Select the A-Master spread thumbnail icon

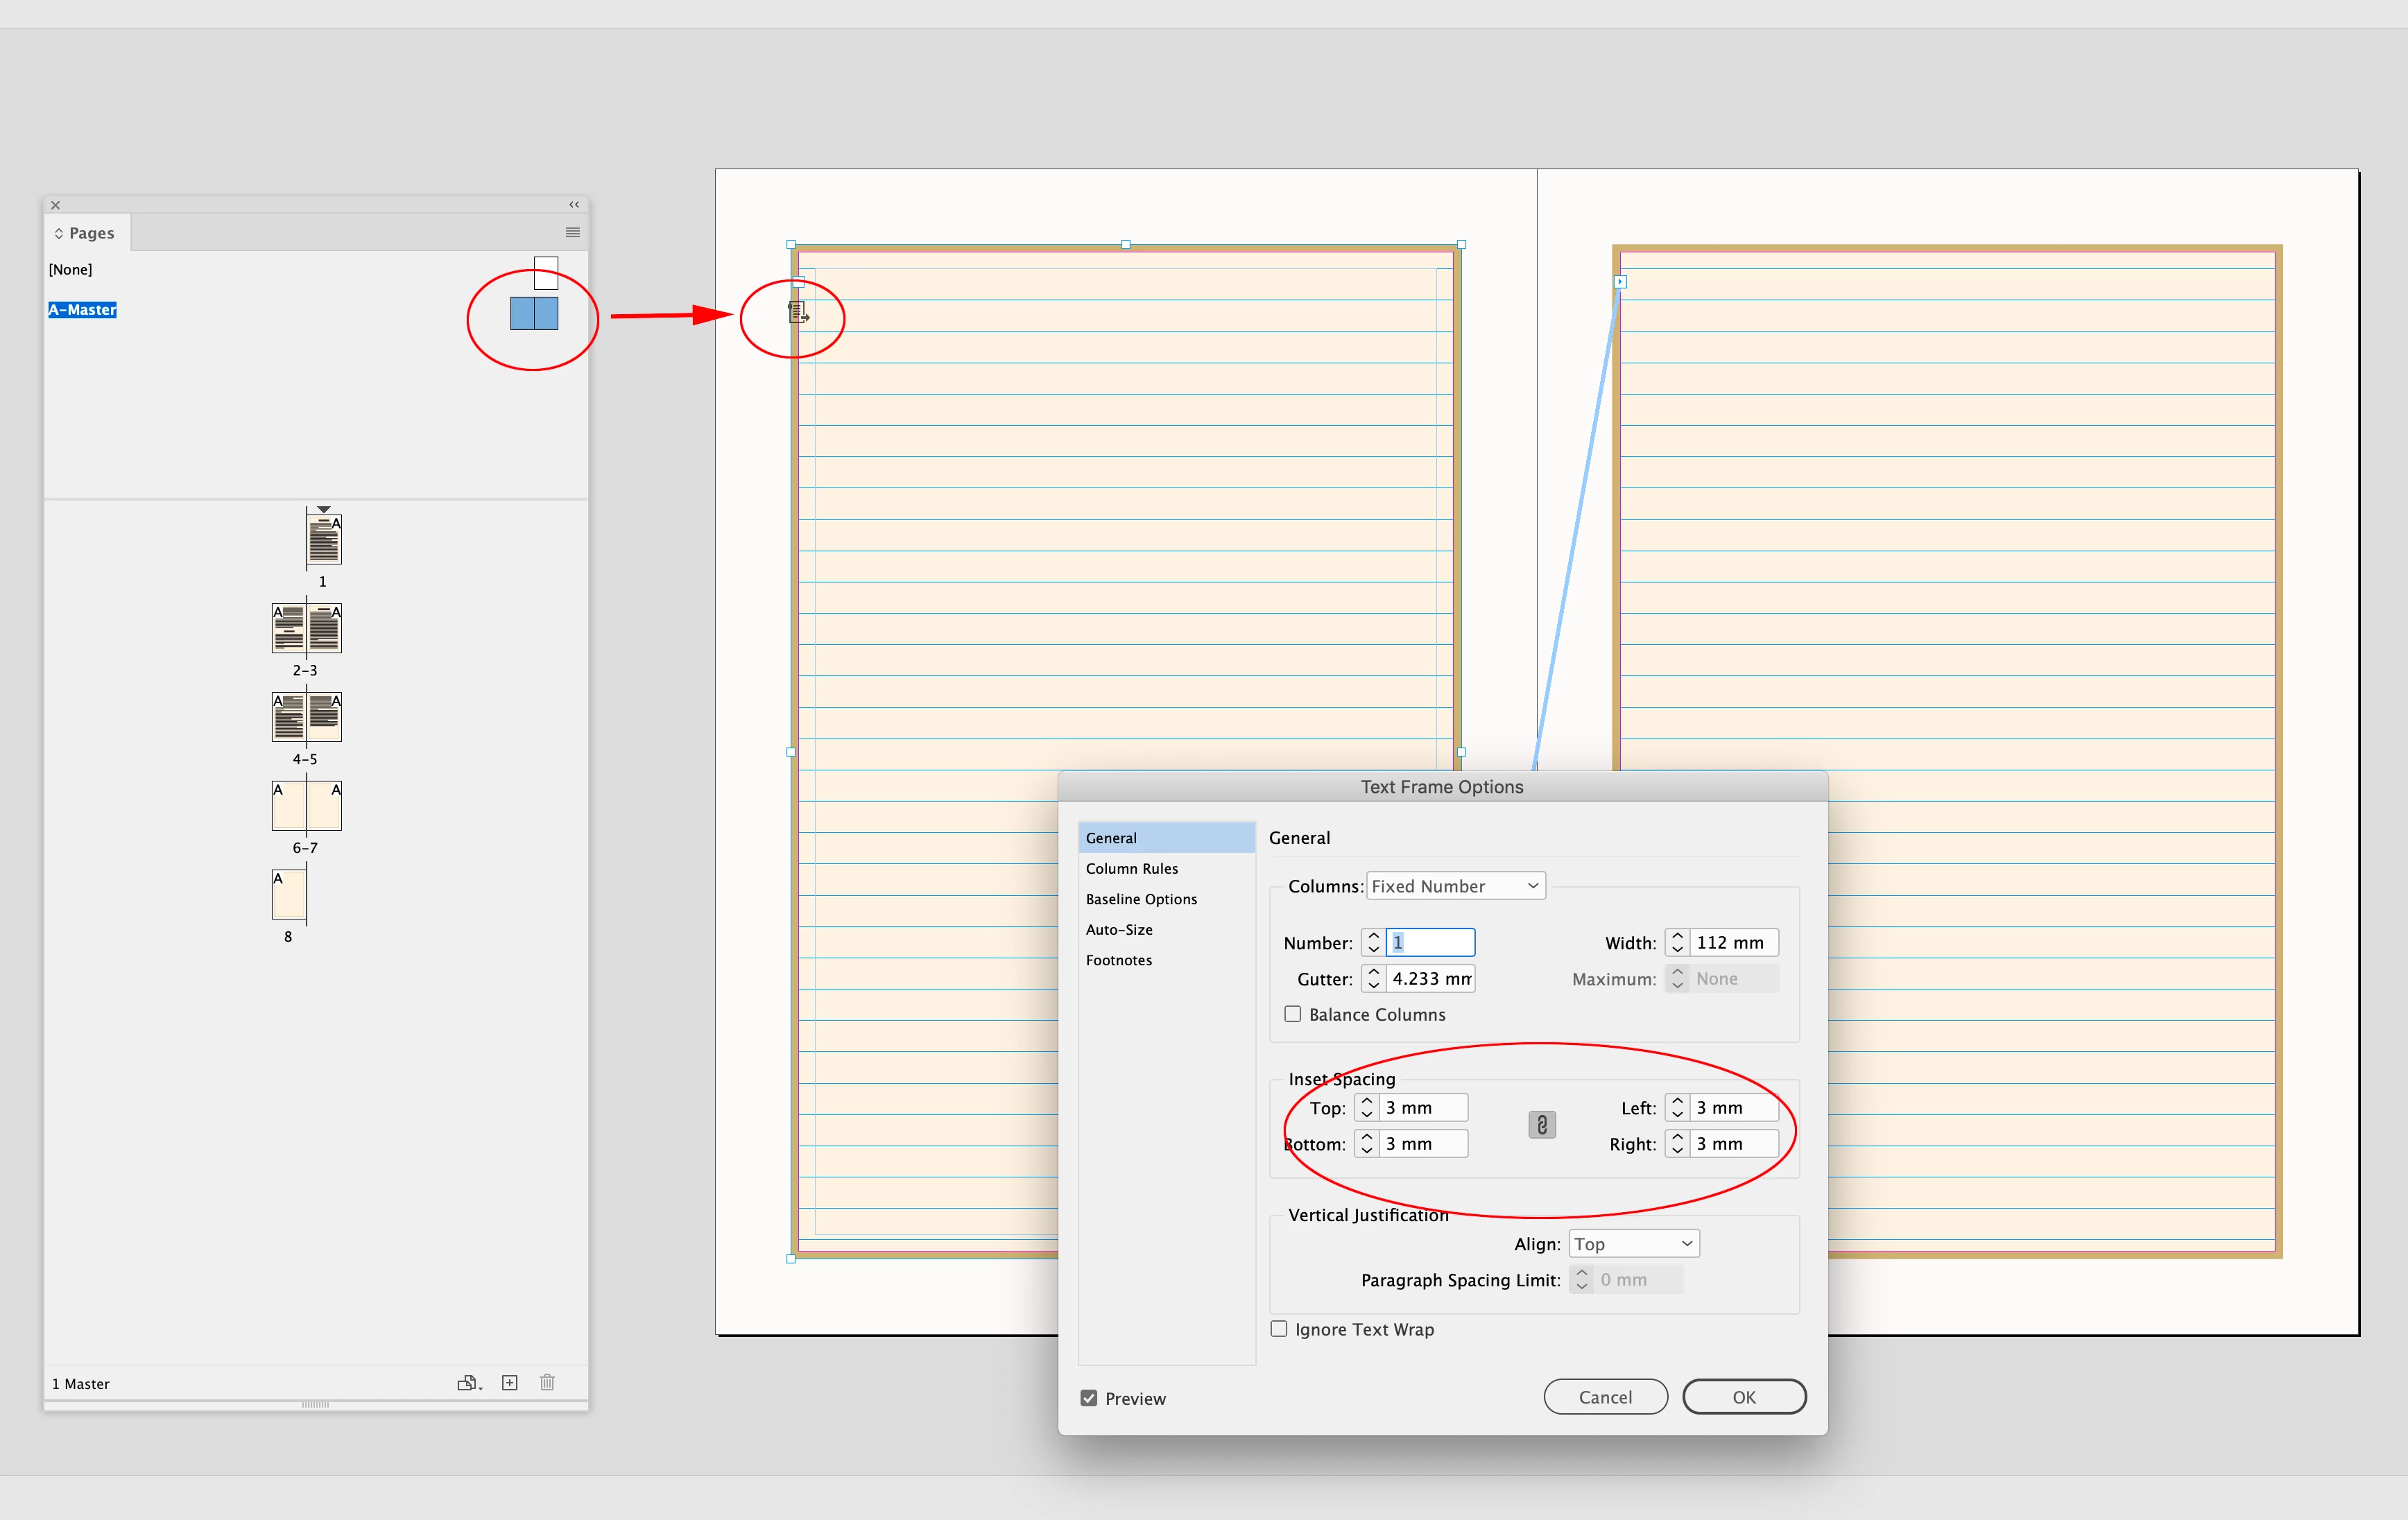(534, 313)
